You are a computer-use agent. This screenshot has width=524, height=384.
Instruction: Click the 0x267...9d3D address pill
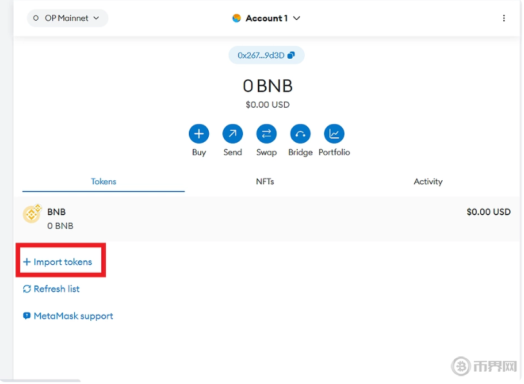point(261,56)
